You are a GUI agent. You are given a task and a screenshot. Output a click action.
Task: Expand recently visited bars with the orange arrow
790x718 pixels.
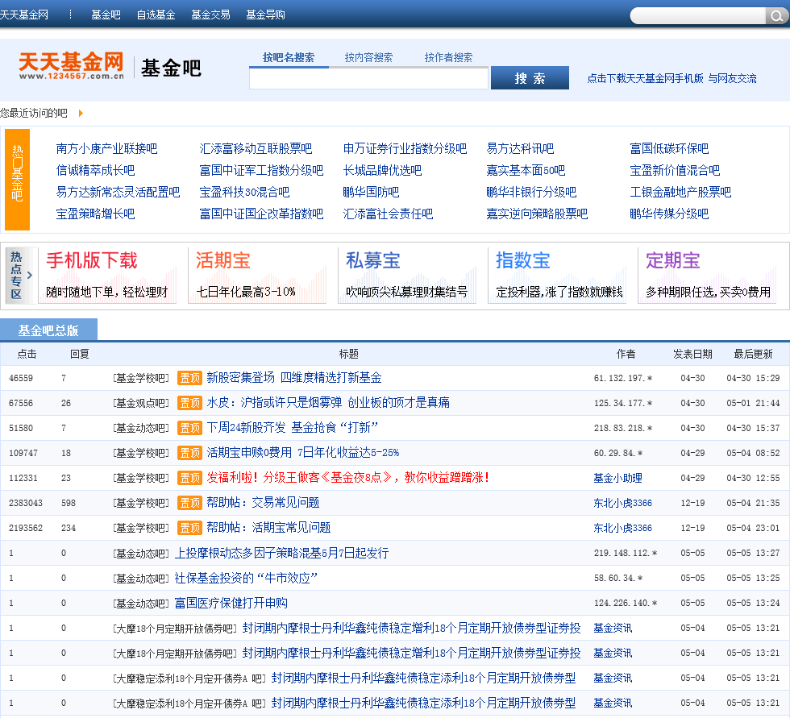pos(81,114)
